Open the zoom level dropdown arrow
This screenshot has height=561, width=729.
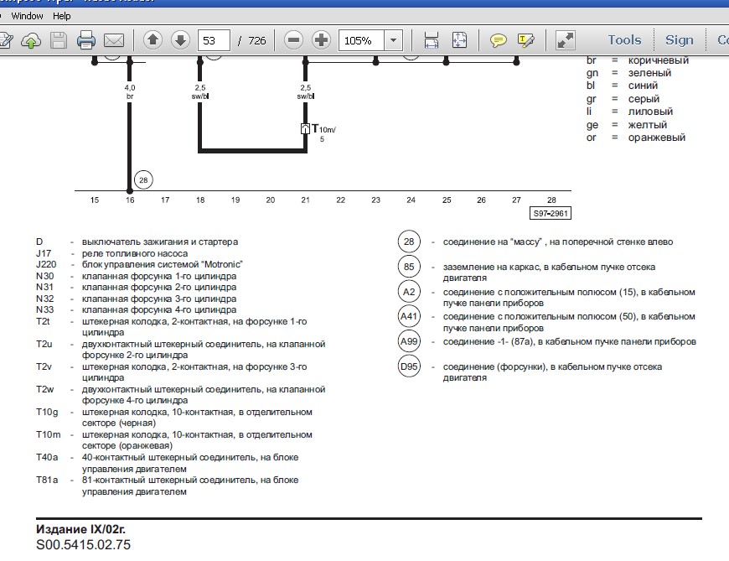click(x=393, y=40)
